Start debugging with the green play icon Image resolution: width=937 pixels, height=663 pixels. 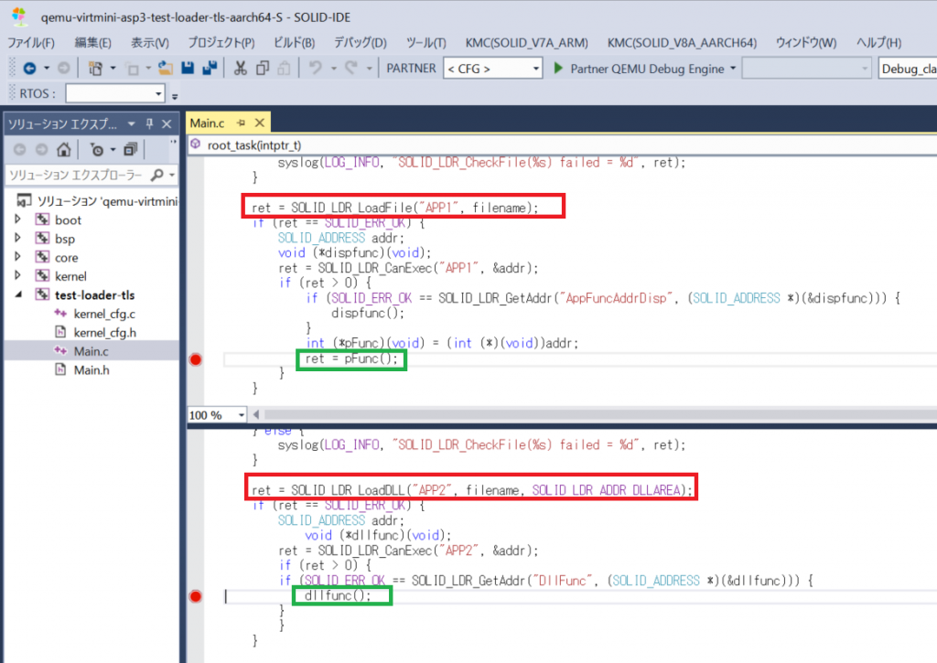point(560,69)
